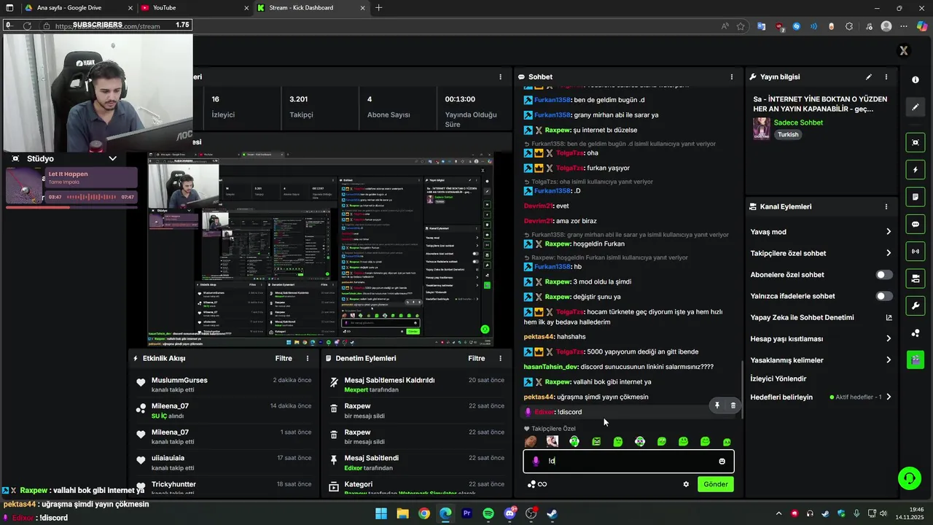Add page to favorites star icon

741,26
